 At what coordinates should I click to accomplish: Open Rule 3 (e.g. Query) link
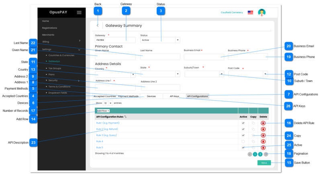[106, 135]
